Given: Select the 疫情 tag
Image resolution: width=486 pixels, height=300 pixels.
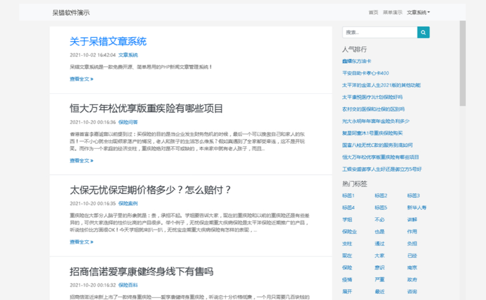Looking at the screenshot, I should pos(347,280).
